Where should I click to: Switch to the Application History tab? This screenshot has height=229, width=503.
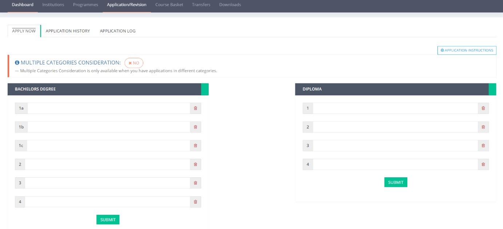tap(68, 31)
